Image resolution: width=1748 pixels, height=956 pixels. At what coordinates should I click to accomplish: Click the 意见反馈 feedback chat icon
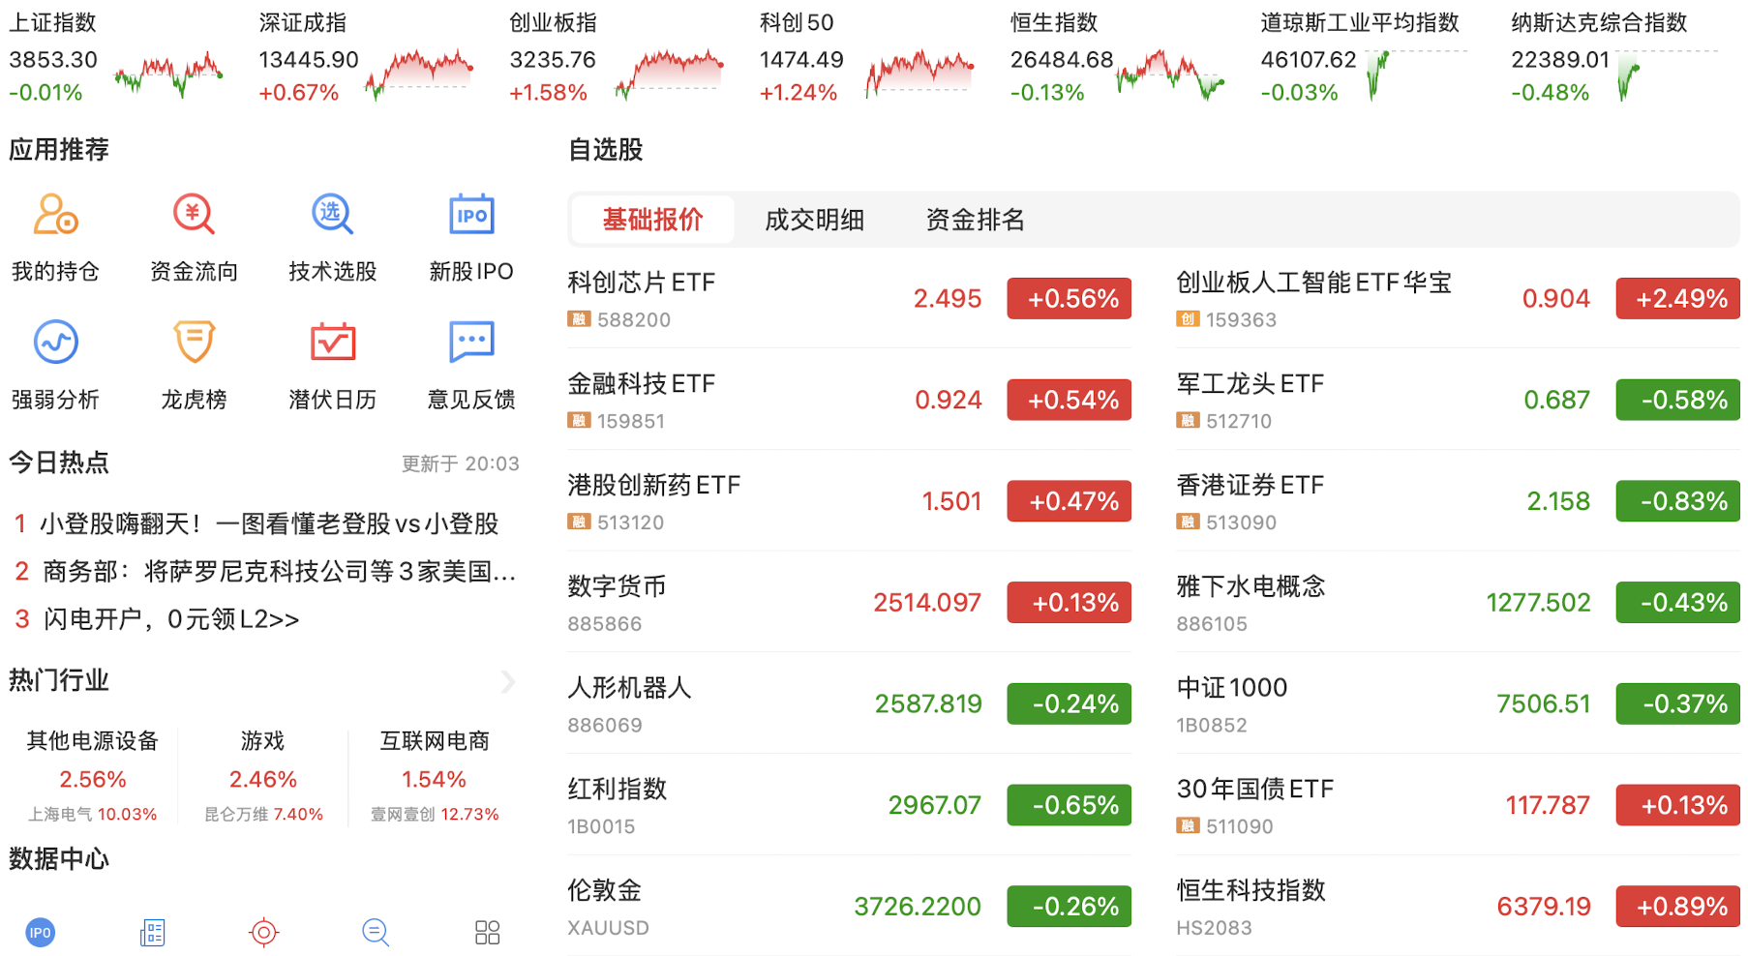(x=471, y=343)
